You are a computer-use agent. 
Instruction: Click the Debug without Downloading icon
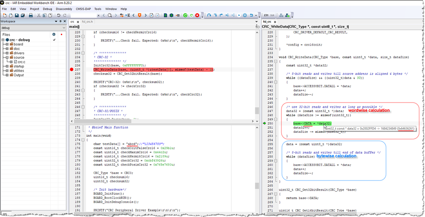[171, 15]
